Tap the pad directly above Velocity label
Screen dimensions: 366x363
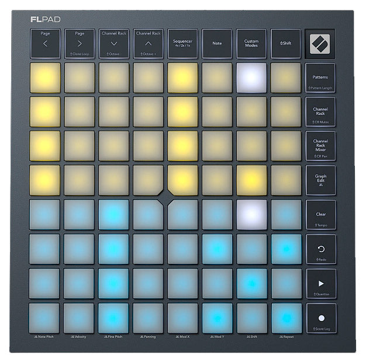click(x=79, y=318)
